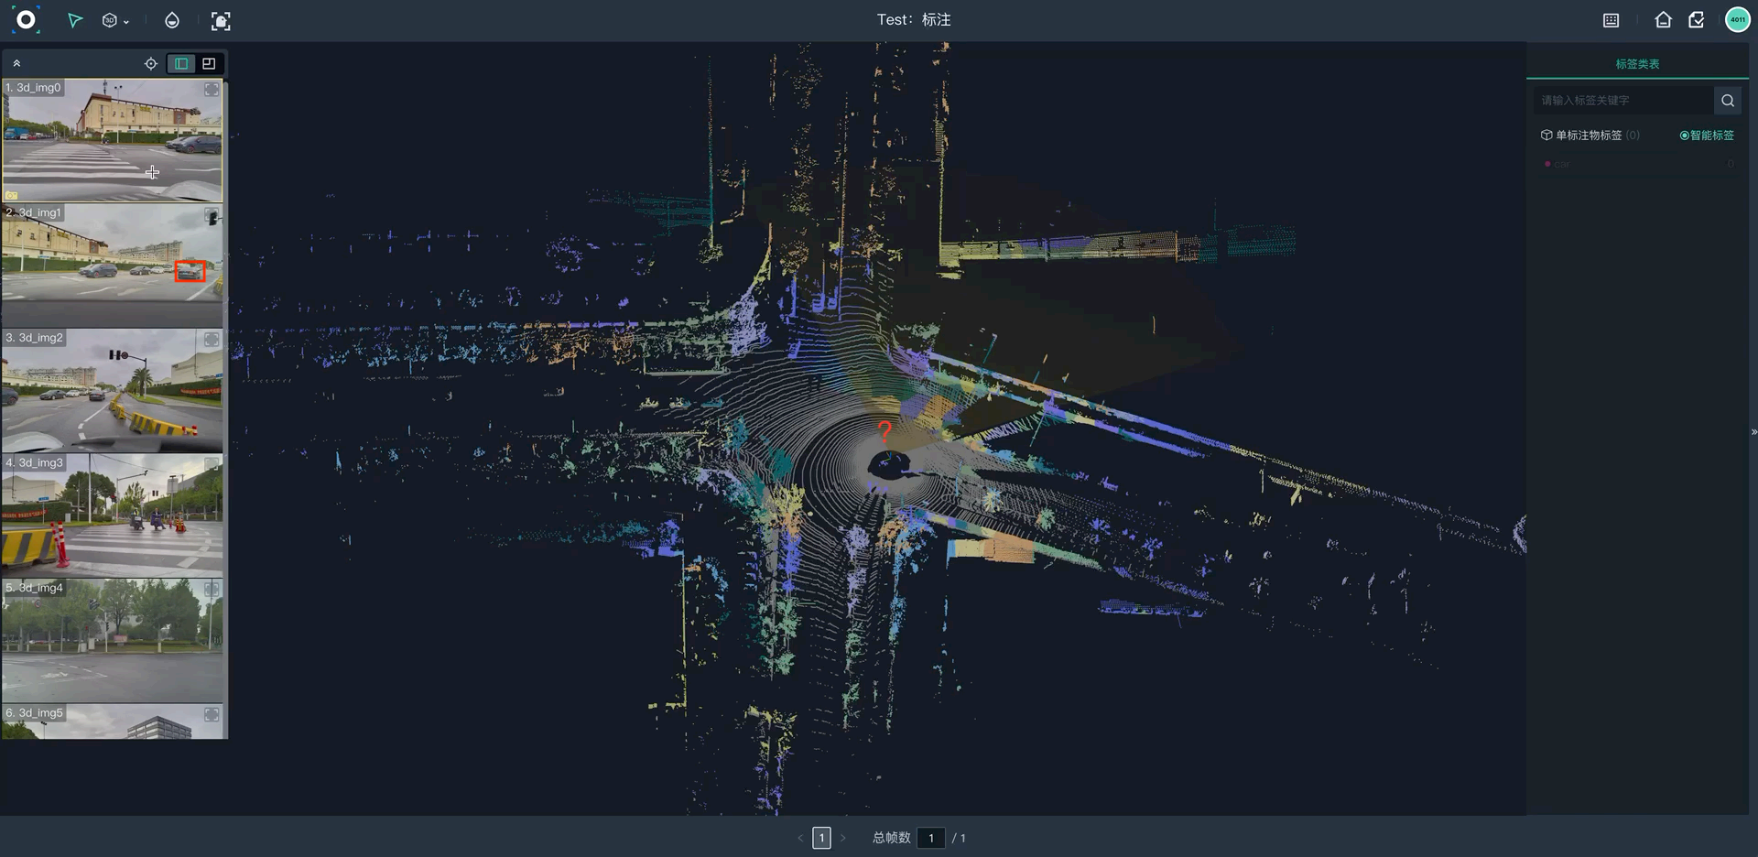This screenshot has width=1758, height=857.
Task: Click the submit task checkmark icon
Action: (x=1697, y=20)
